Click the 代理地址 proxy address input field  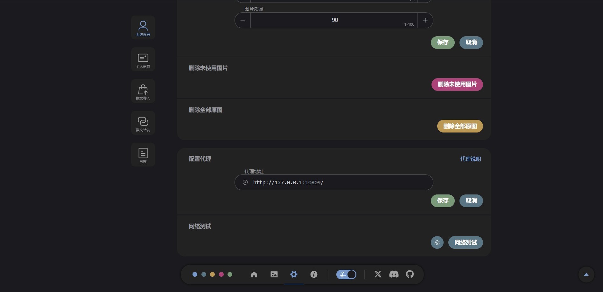tap(337, 182)
